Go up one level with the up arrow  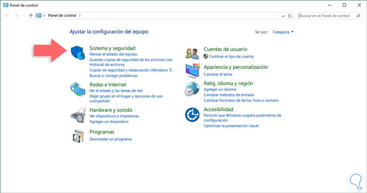(x=31, y=16)
